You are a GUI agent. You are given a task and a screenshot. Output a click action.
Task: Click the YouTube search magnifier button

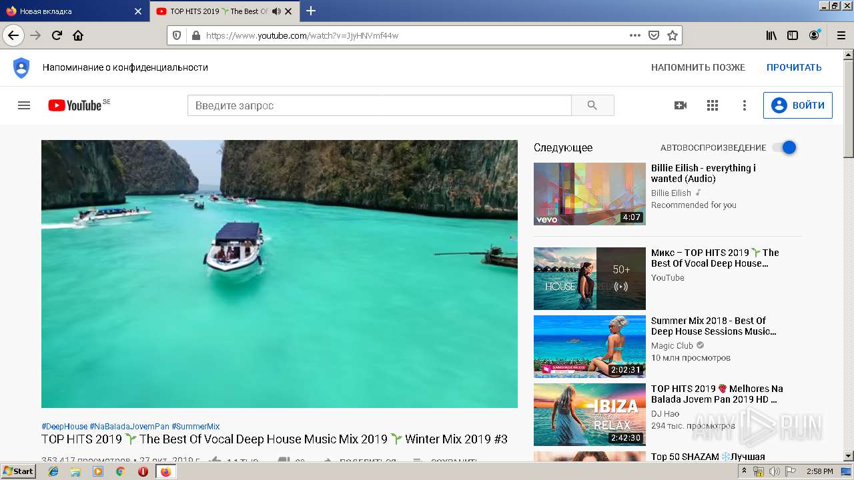point(592,105)
